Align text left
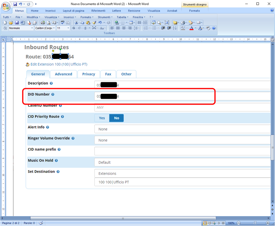The width and height of the screenshot is (275, 226). point(112,28)
